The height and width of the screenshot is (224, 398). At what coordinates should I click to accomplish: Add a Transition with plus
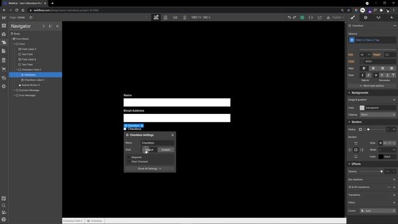[394, 195]
